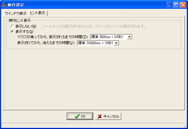
Task: Close the 動作設定 dialog window
Action: click(x=183, y=5)
